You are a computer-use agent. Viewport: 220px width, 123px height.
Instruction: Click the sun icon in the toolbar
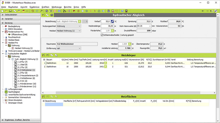click(x=91, y=11)
